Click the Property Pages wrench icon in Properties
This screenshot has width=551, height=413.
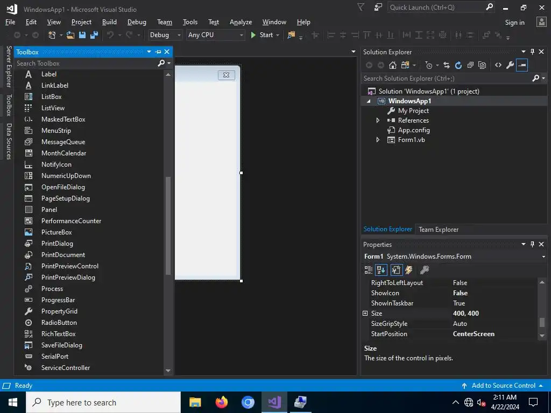[x=425, y=270]
